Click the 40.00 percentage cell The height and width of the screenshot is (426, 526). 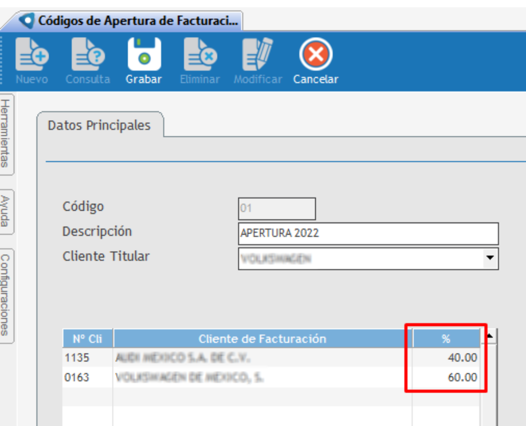pyautogui.click(x=446, y=358)
